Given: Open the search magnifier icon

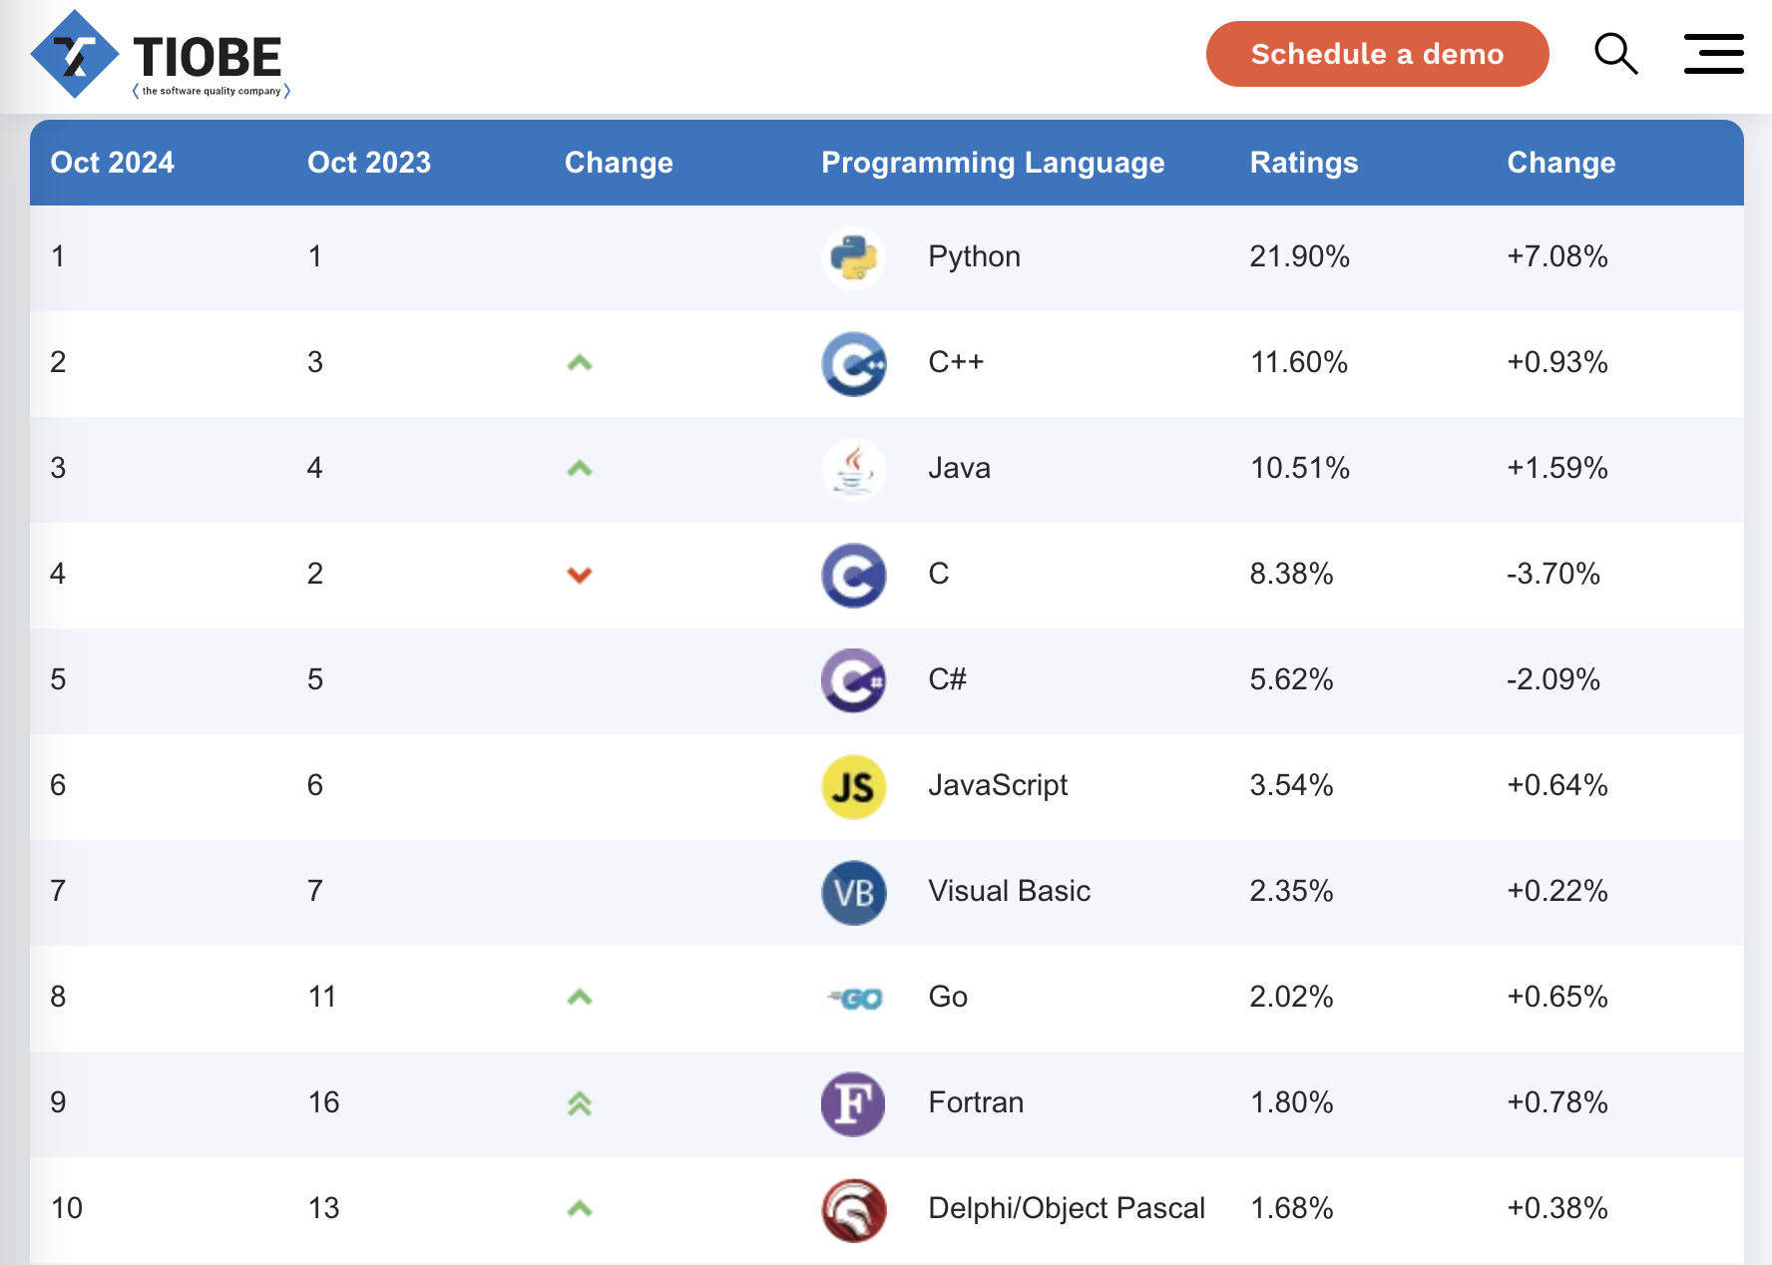Looking at the screenshot, I should click(1615, 54).
